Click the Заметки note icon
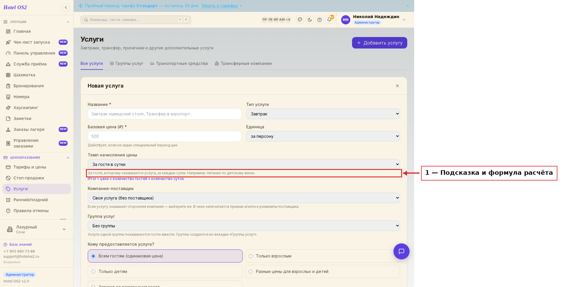This screenshot has height=287, width=564. click(x=8, y=119)
